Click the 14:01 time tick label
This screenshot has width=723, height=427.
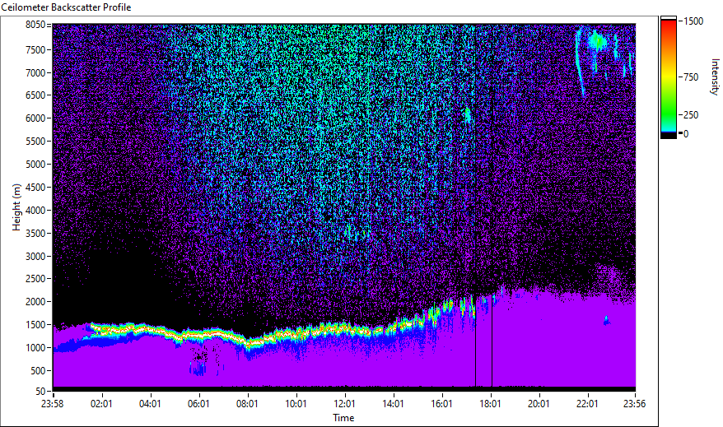pyautogui.click(x=393, y=404)
